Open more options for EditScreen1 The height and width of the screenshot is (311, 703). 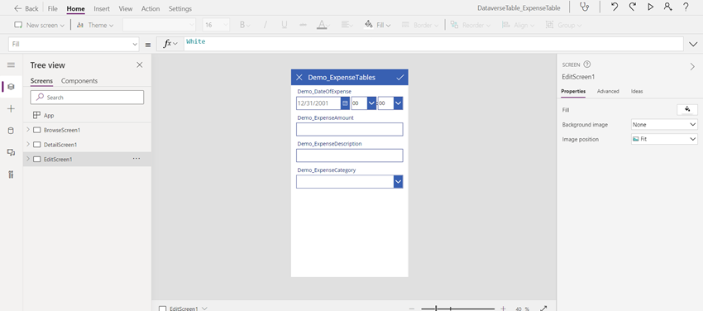point(136,159)
